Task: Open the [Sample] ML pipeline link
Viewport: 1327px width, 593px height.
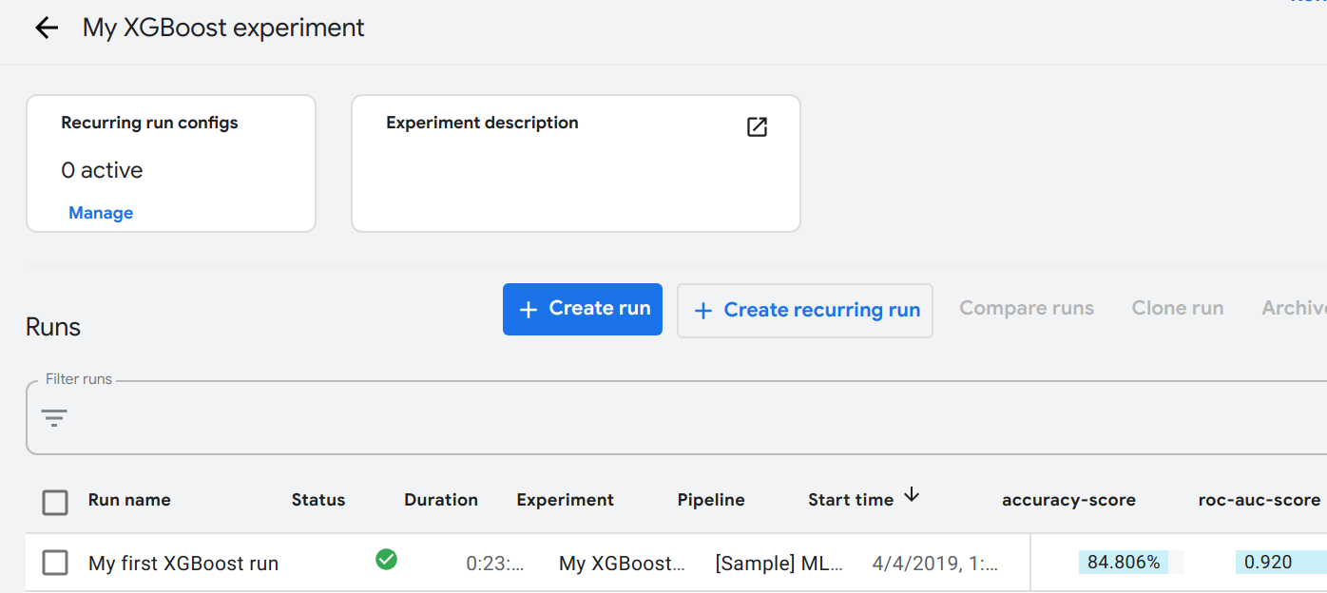Action: tap(779, 564)
